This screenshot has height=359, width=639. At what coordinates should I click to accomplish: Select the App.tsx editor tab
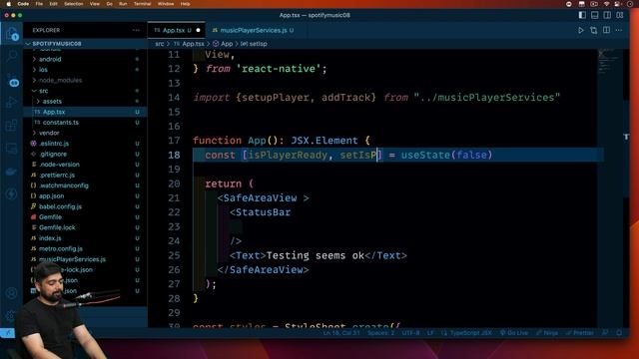click(177, 30)
